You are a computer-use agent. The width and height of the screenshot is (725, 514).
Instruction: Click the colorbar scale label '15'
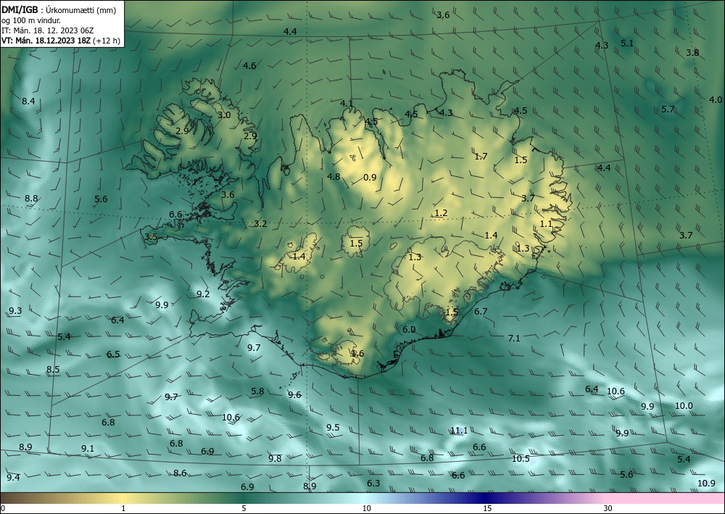pyautogui.click(x=487, y=509)
